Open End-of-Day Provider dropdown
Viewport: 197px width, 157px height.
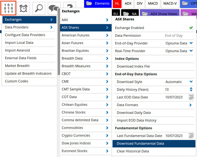click(191, 43)
